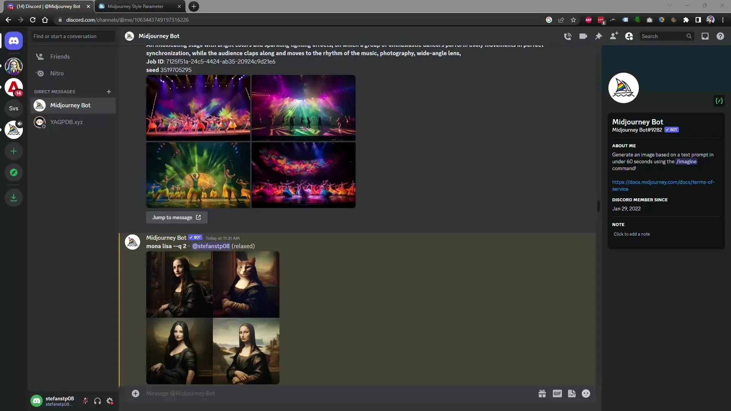Click the Midjourney Bot sailboat icon

624,88
